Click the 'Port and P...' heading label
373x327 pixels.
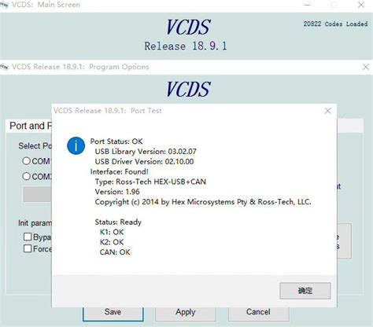[31, 126]
